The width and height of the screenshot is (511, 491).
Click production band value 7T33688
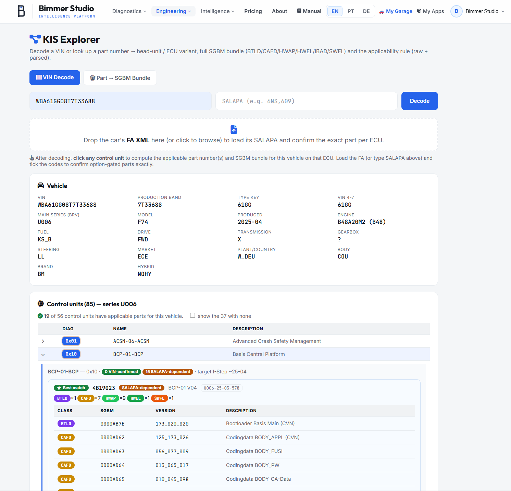pos(150,205)
